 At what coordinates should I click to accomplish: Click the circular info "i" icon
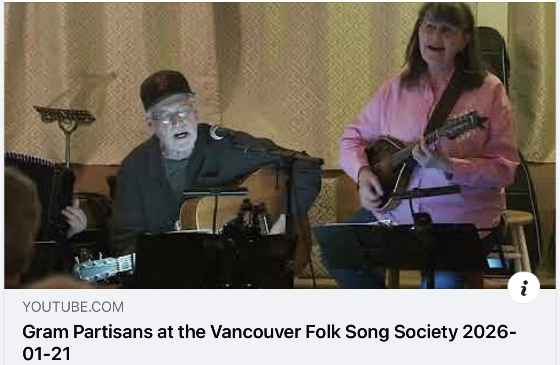pyautogui.click(x=524, y=288)
